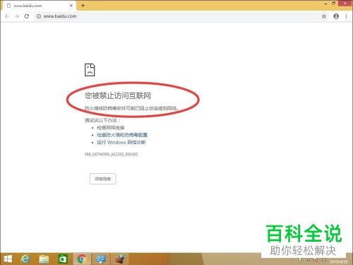Close the www.baidu.com tab
Screen dimensions: 353x265
coord(71,6)
